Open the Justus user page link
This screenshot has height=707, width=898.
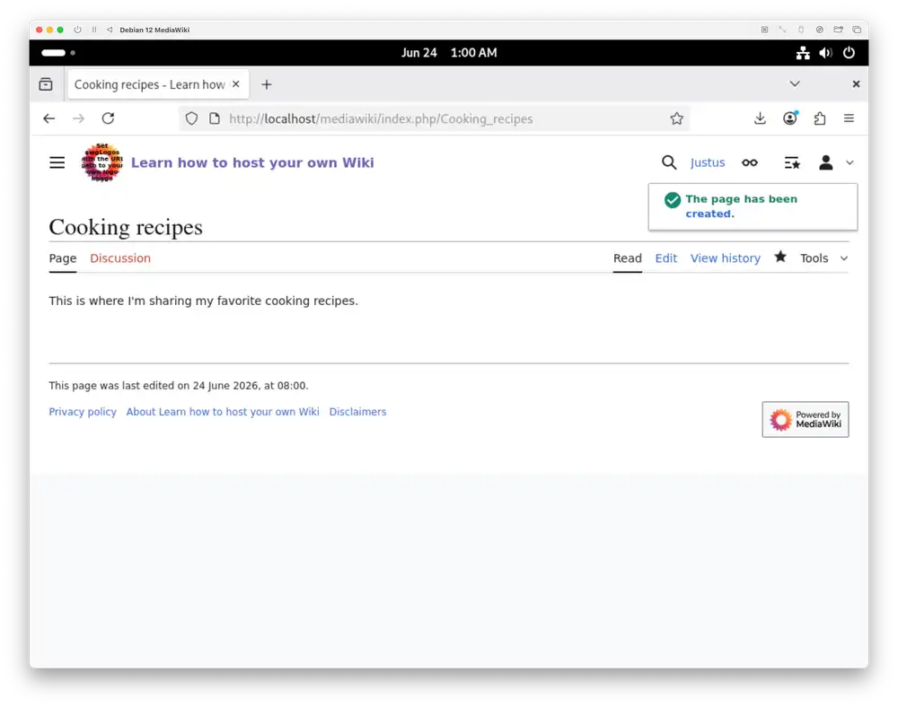[x=708, y=162]
